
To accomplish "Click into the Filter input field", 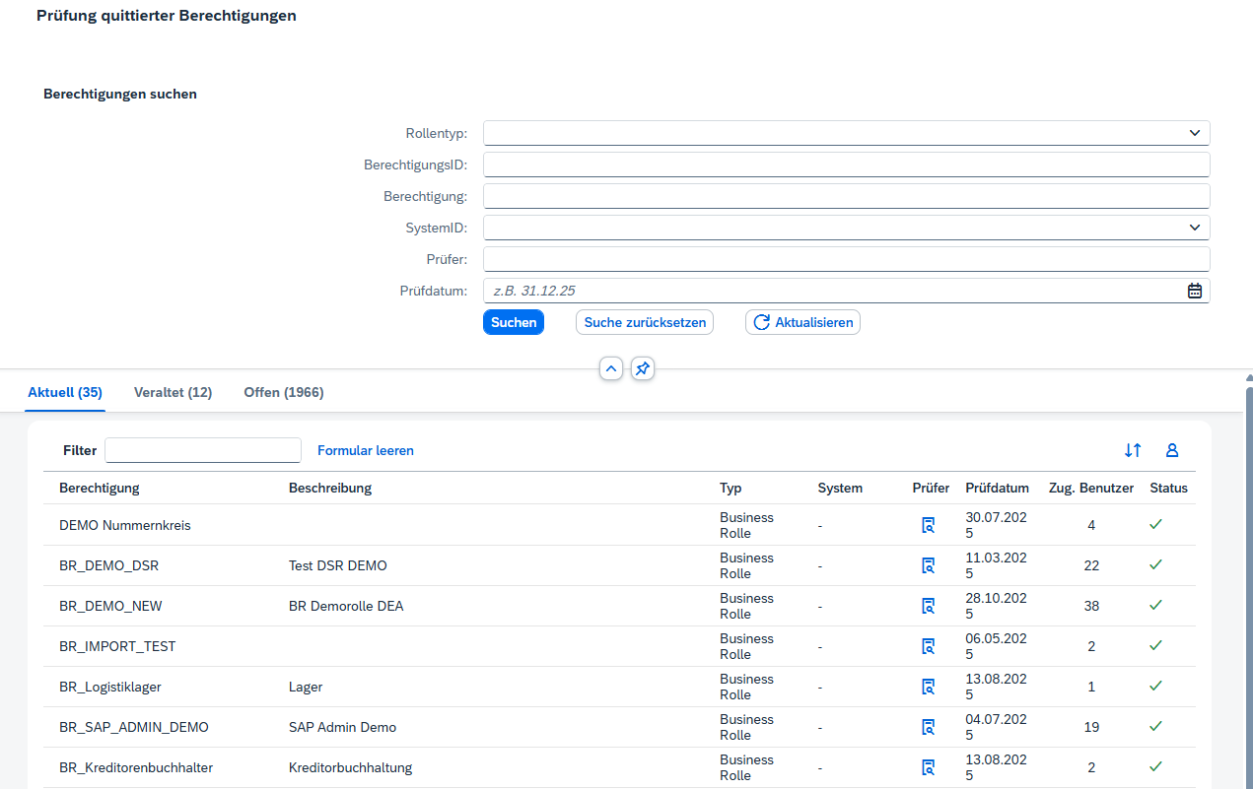I will click(203, 450).
